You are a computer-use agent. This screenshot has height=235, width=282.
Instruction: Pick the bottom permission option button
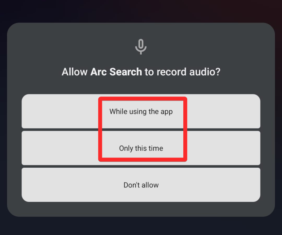tap(141, 185)
